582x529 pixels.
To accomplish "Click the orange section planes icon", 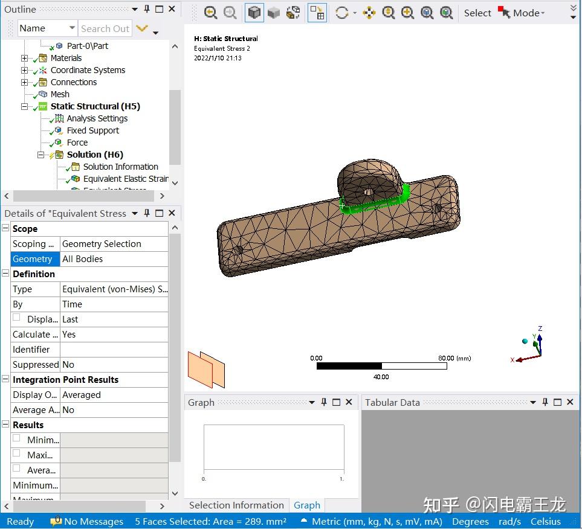I will tap(206, 370).
